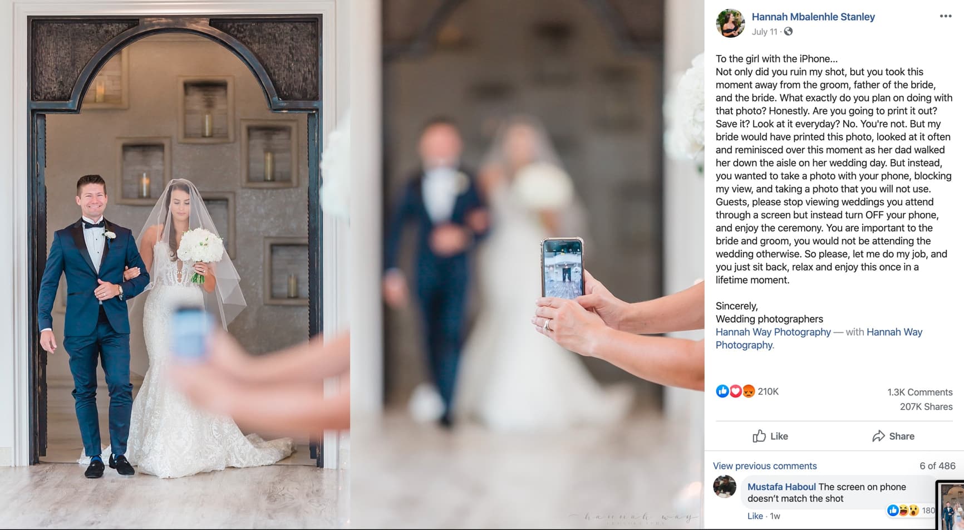The width and height of the screenshot is (964, 530).
Task: Click the angry face reaction icon
Action: pos(748,391)
